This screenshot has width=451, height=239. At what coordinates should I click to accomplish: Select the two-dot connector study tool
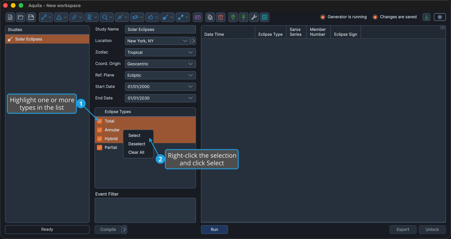click(x=183, y=17)
